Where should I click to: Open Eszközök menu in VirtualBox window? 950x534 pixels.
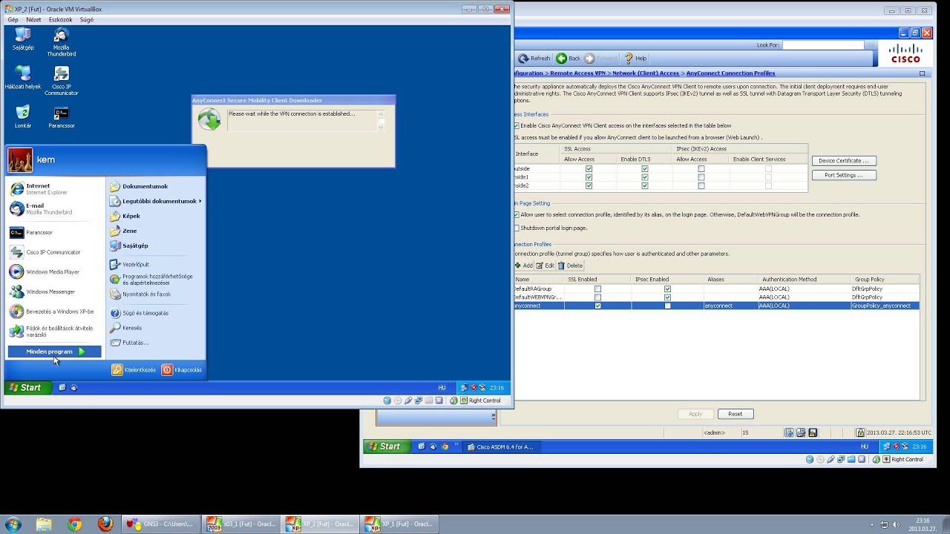click(61, 20)
